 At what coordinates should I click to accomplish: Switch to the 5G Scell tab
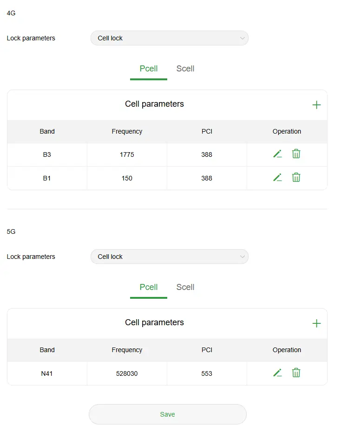pyautogui.click(x=185, y=287)
